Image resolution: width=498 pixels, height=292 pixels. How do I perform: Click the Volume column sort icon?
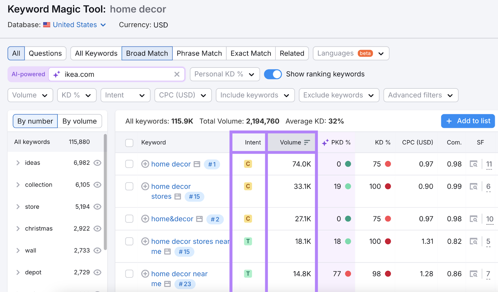click(307, 142)
